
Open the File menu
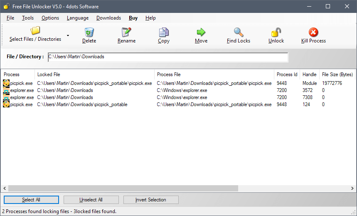(x=10, y=18)
